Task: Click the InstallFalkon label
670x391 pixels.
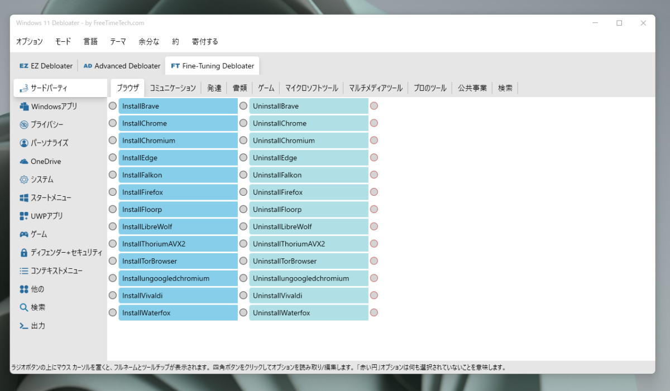Action: 178,175
